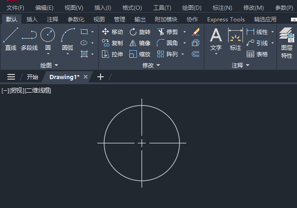Screen dimensions: 297x208
Task: Click the Explode tool icon
Action: coord(196,43)
